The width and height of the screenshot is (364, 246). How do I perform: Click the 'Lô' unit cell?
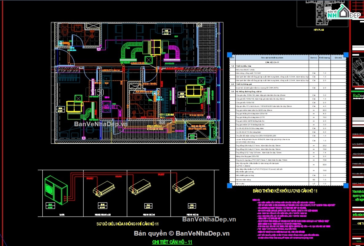314,183
